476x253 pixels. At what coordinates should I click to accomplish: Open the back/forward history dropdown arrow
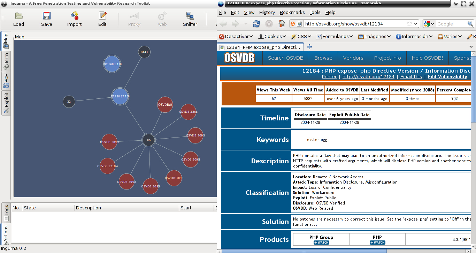pos(246,24)
